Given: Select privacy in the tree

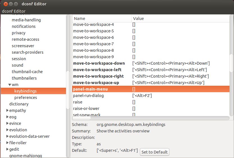Looking at the screenshot, I should point(19,33).
